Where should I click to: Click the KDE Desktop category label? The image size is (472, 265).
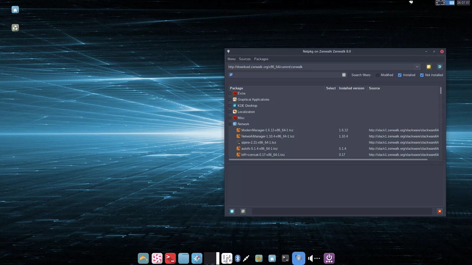[247, 106]
